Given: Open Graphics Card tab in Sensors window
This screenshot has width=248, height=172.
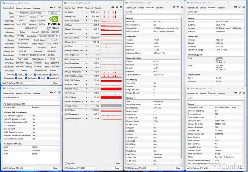Looking at the screenshot, I should point(70,7).
